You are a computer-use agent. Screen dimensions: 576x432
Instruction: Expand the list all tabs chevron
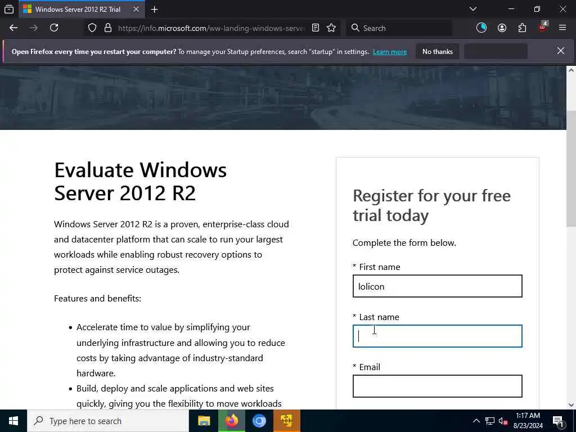click(x=472, y=9)
